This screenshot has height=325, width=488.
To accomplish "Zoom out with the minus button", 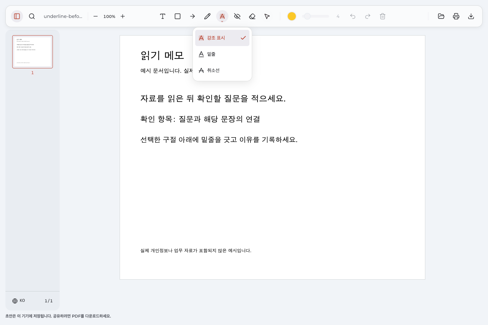I will (96, 16).
